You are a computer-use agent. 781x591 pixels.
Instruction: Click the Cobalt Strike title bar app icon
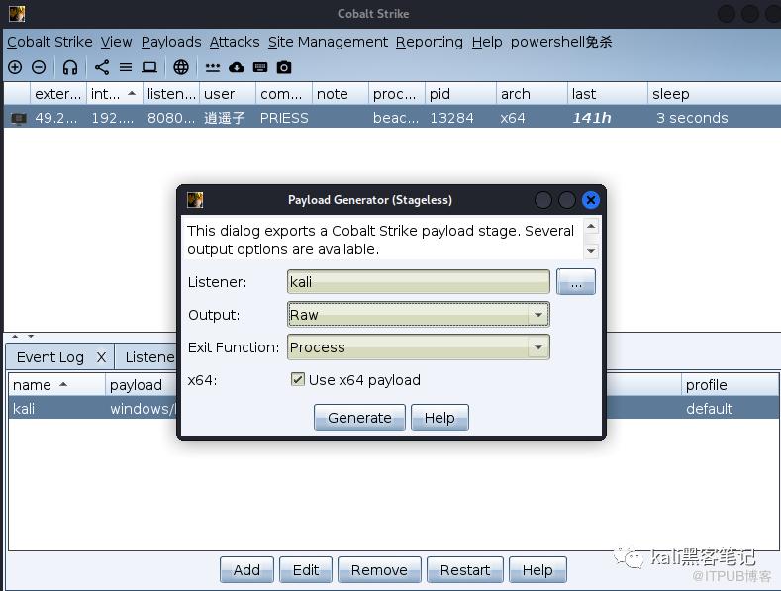(17, 14)
